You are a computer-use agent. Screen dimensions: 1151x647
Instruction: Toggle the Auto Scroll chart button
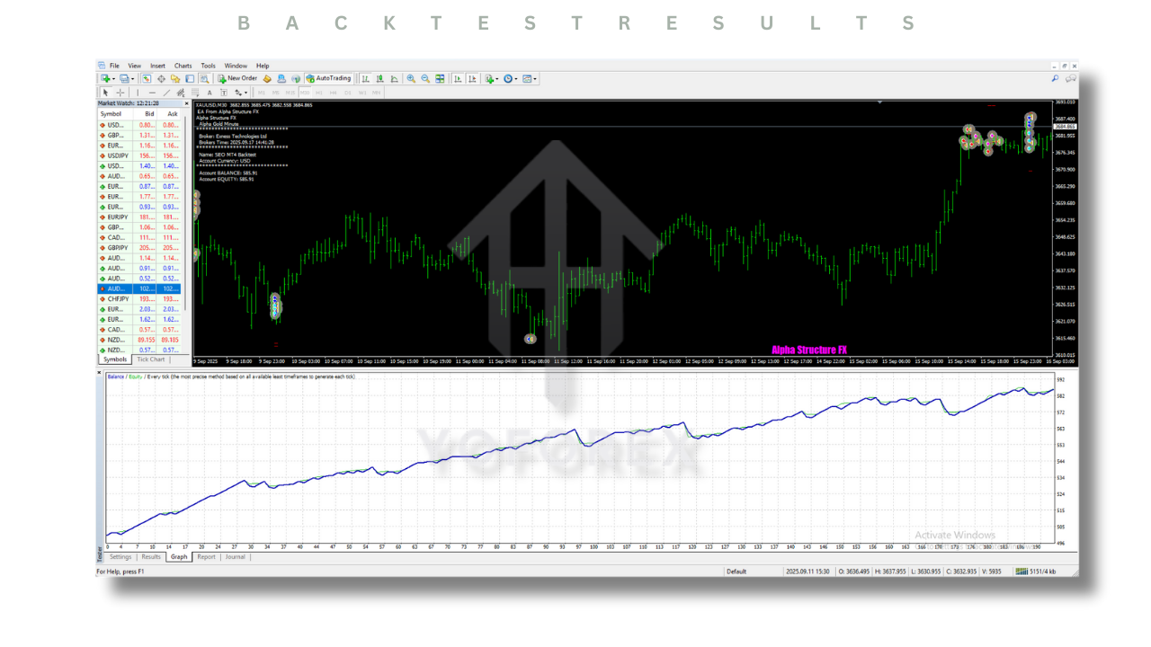click(457, 79)
